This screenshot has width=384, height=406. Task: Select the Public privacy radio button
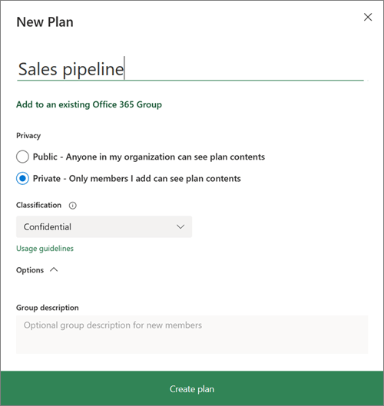(x=22, y=157)
